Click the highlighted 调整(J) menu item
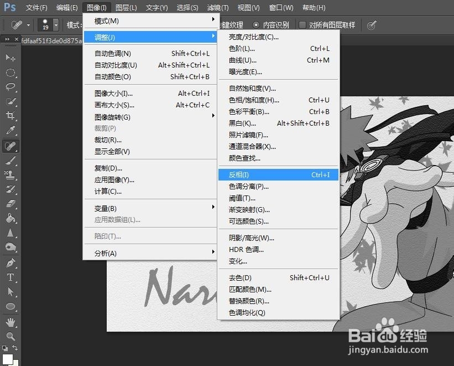Screen dimensions: 454x366 (150, 37)
